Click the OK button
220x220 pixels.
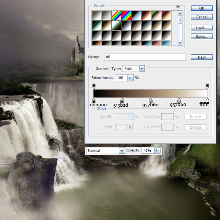pos(202,8)
